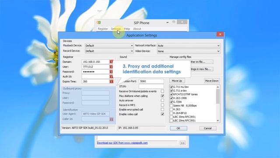
Task: Open Video Device dropdown
Action: (189, 51)
